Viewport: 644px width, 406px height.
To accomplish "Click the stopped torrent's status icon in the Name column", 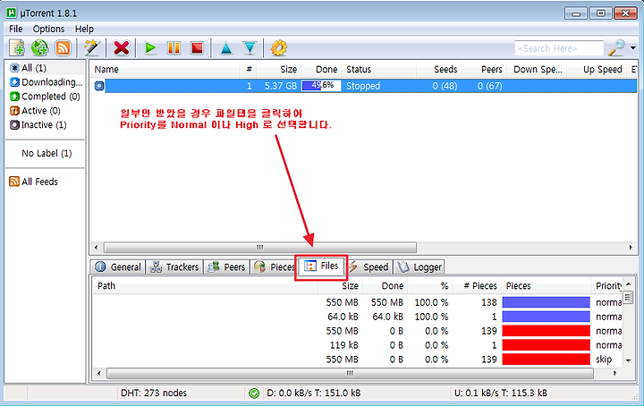I will coord(99,86).
